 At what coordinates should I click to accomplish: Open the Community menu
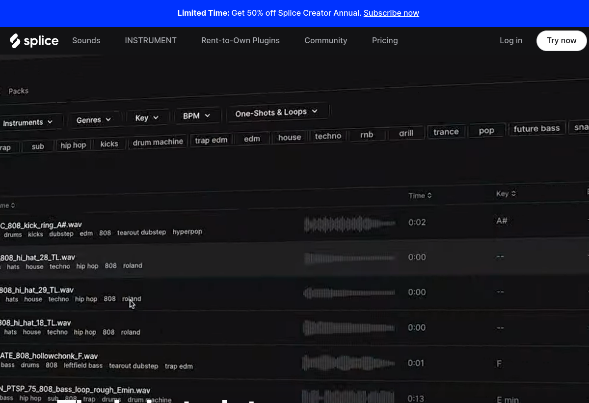click(x=326, y=41)
